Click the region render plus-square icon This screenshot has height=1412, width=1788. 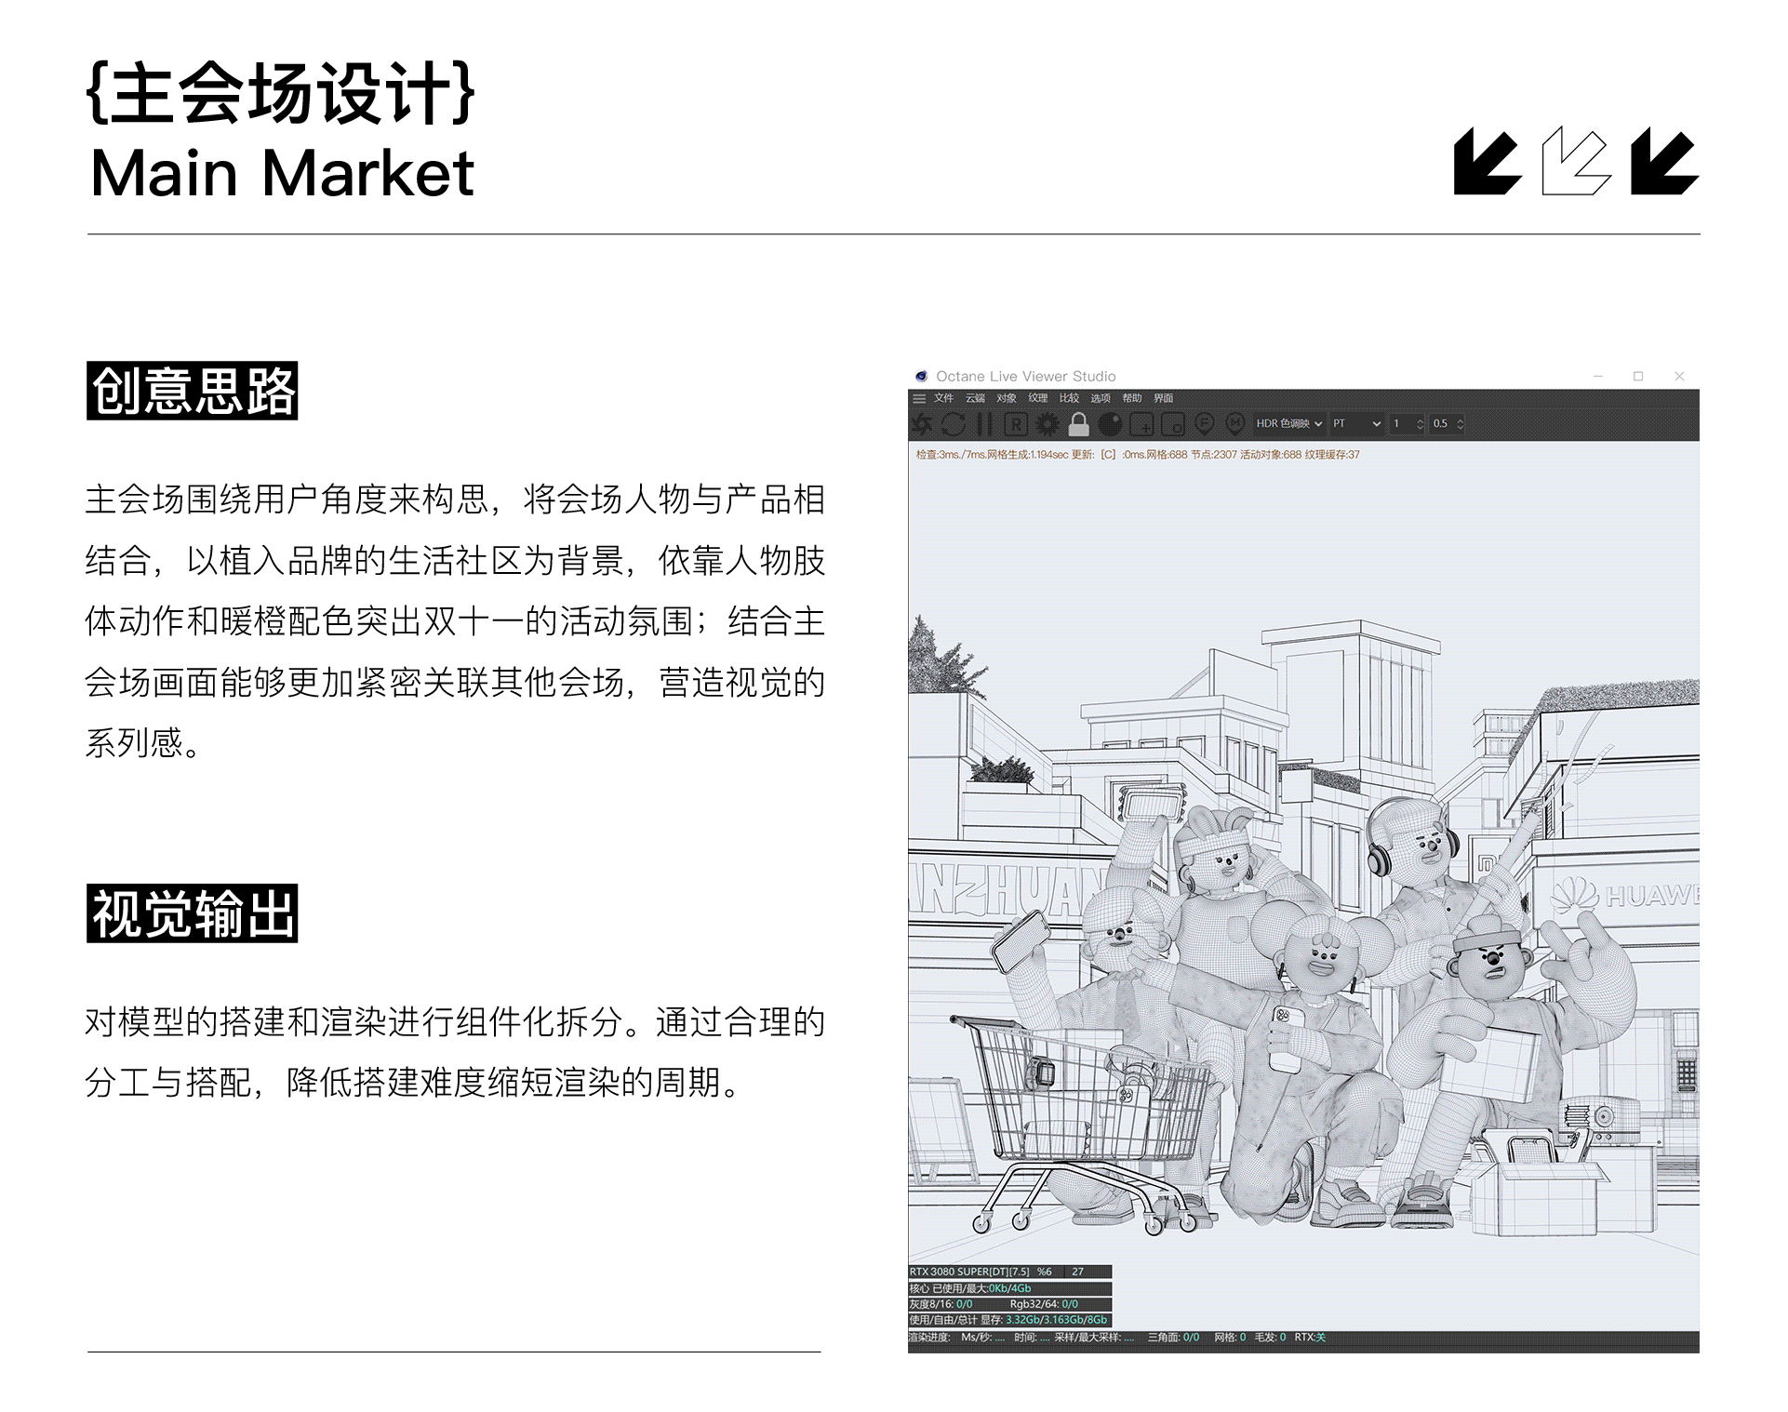click(1141, 425)
